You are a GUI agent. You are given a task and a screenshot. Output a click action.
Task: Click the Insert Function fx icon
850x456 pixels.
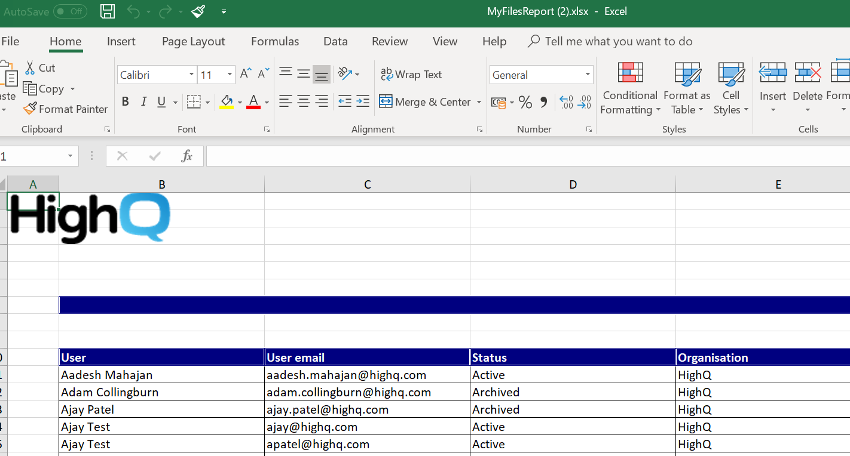coord(186,156)
